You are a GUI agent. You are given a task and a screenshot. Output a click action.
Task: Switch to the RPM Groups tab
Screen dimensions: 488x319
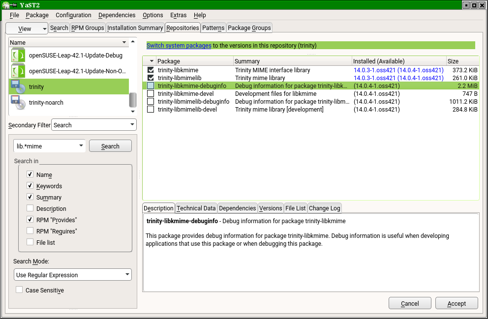[x=88, y=28]
